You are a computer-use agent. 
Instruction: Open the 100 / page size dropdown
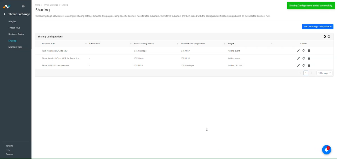click(324, 73)
